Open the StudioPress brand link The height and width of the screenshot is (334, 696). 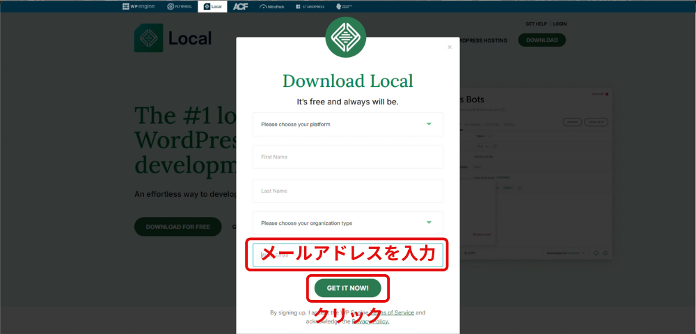click(310, 6)
